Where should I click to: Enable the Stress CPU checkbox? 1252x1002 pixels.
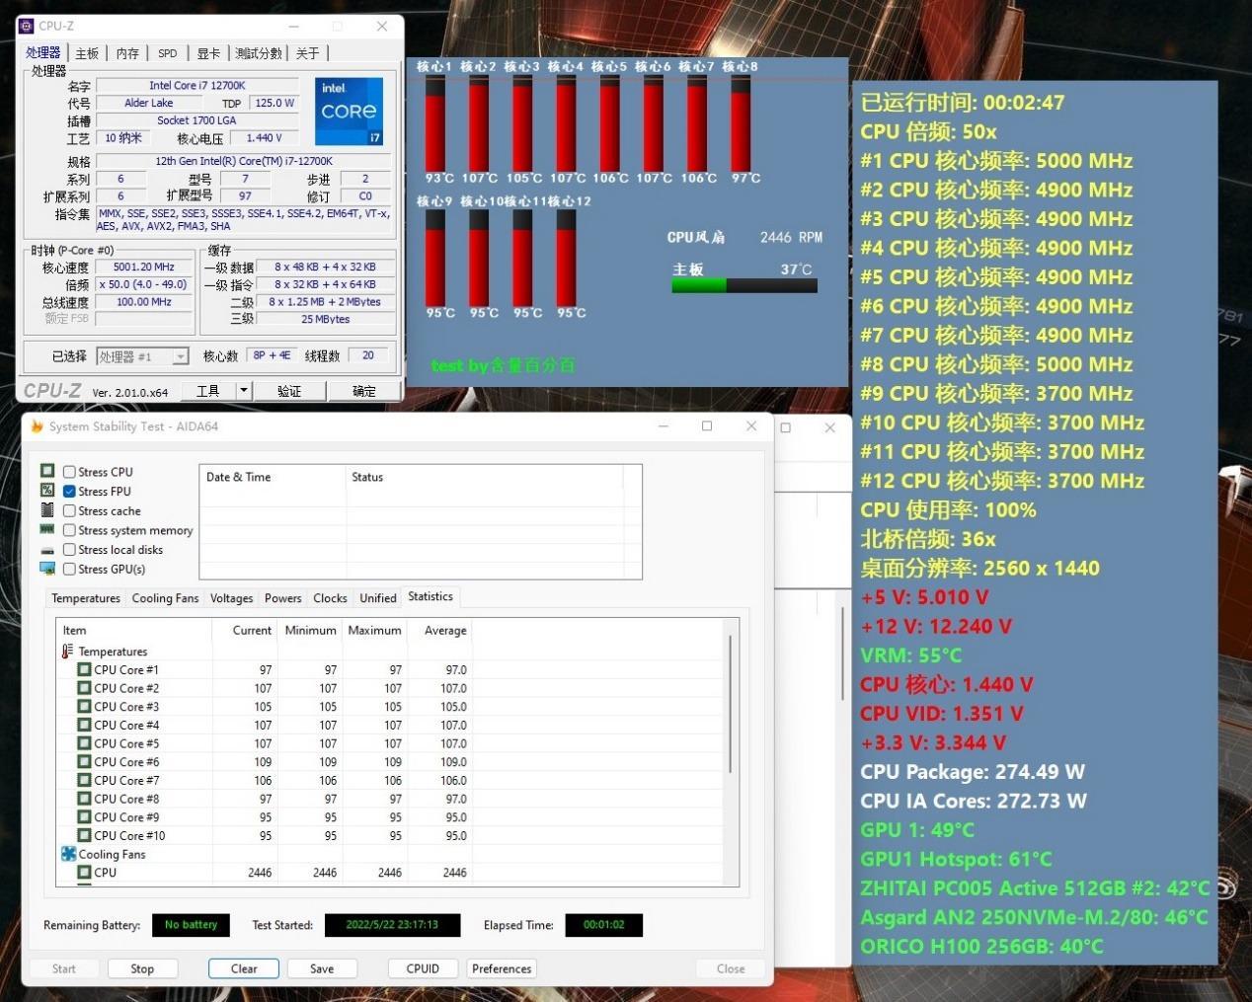(69, 472)
